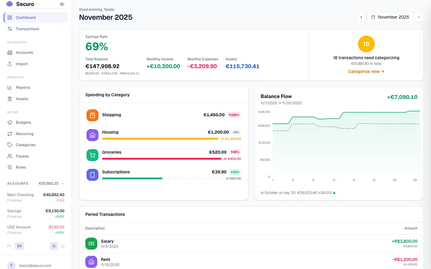Click the yellow 18 transactions badge

(x=366, y=44)
